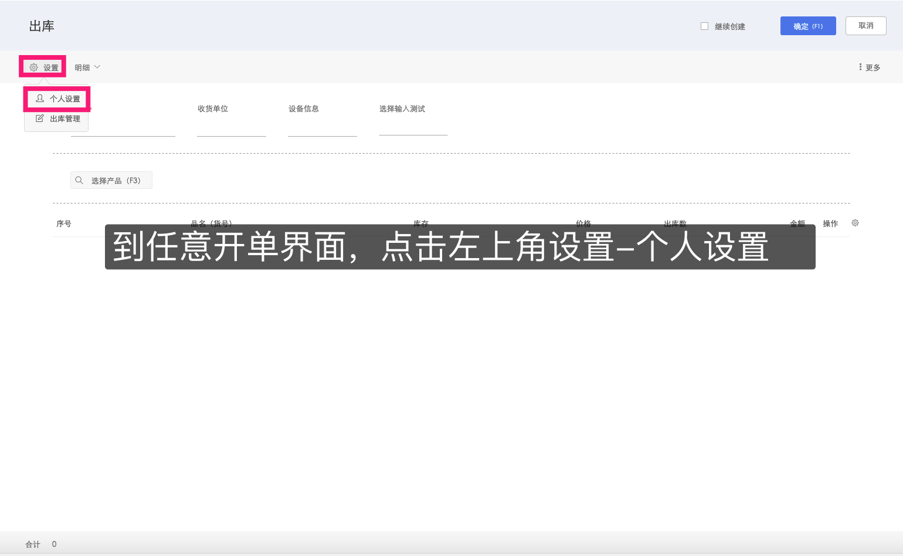Expand the 明细 dropdown
Viewport: 903px width, 556px height.
[87, 67]
